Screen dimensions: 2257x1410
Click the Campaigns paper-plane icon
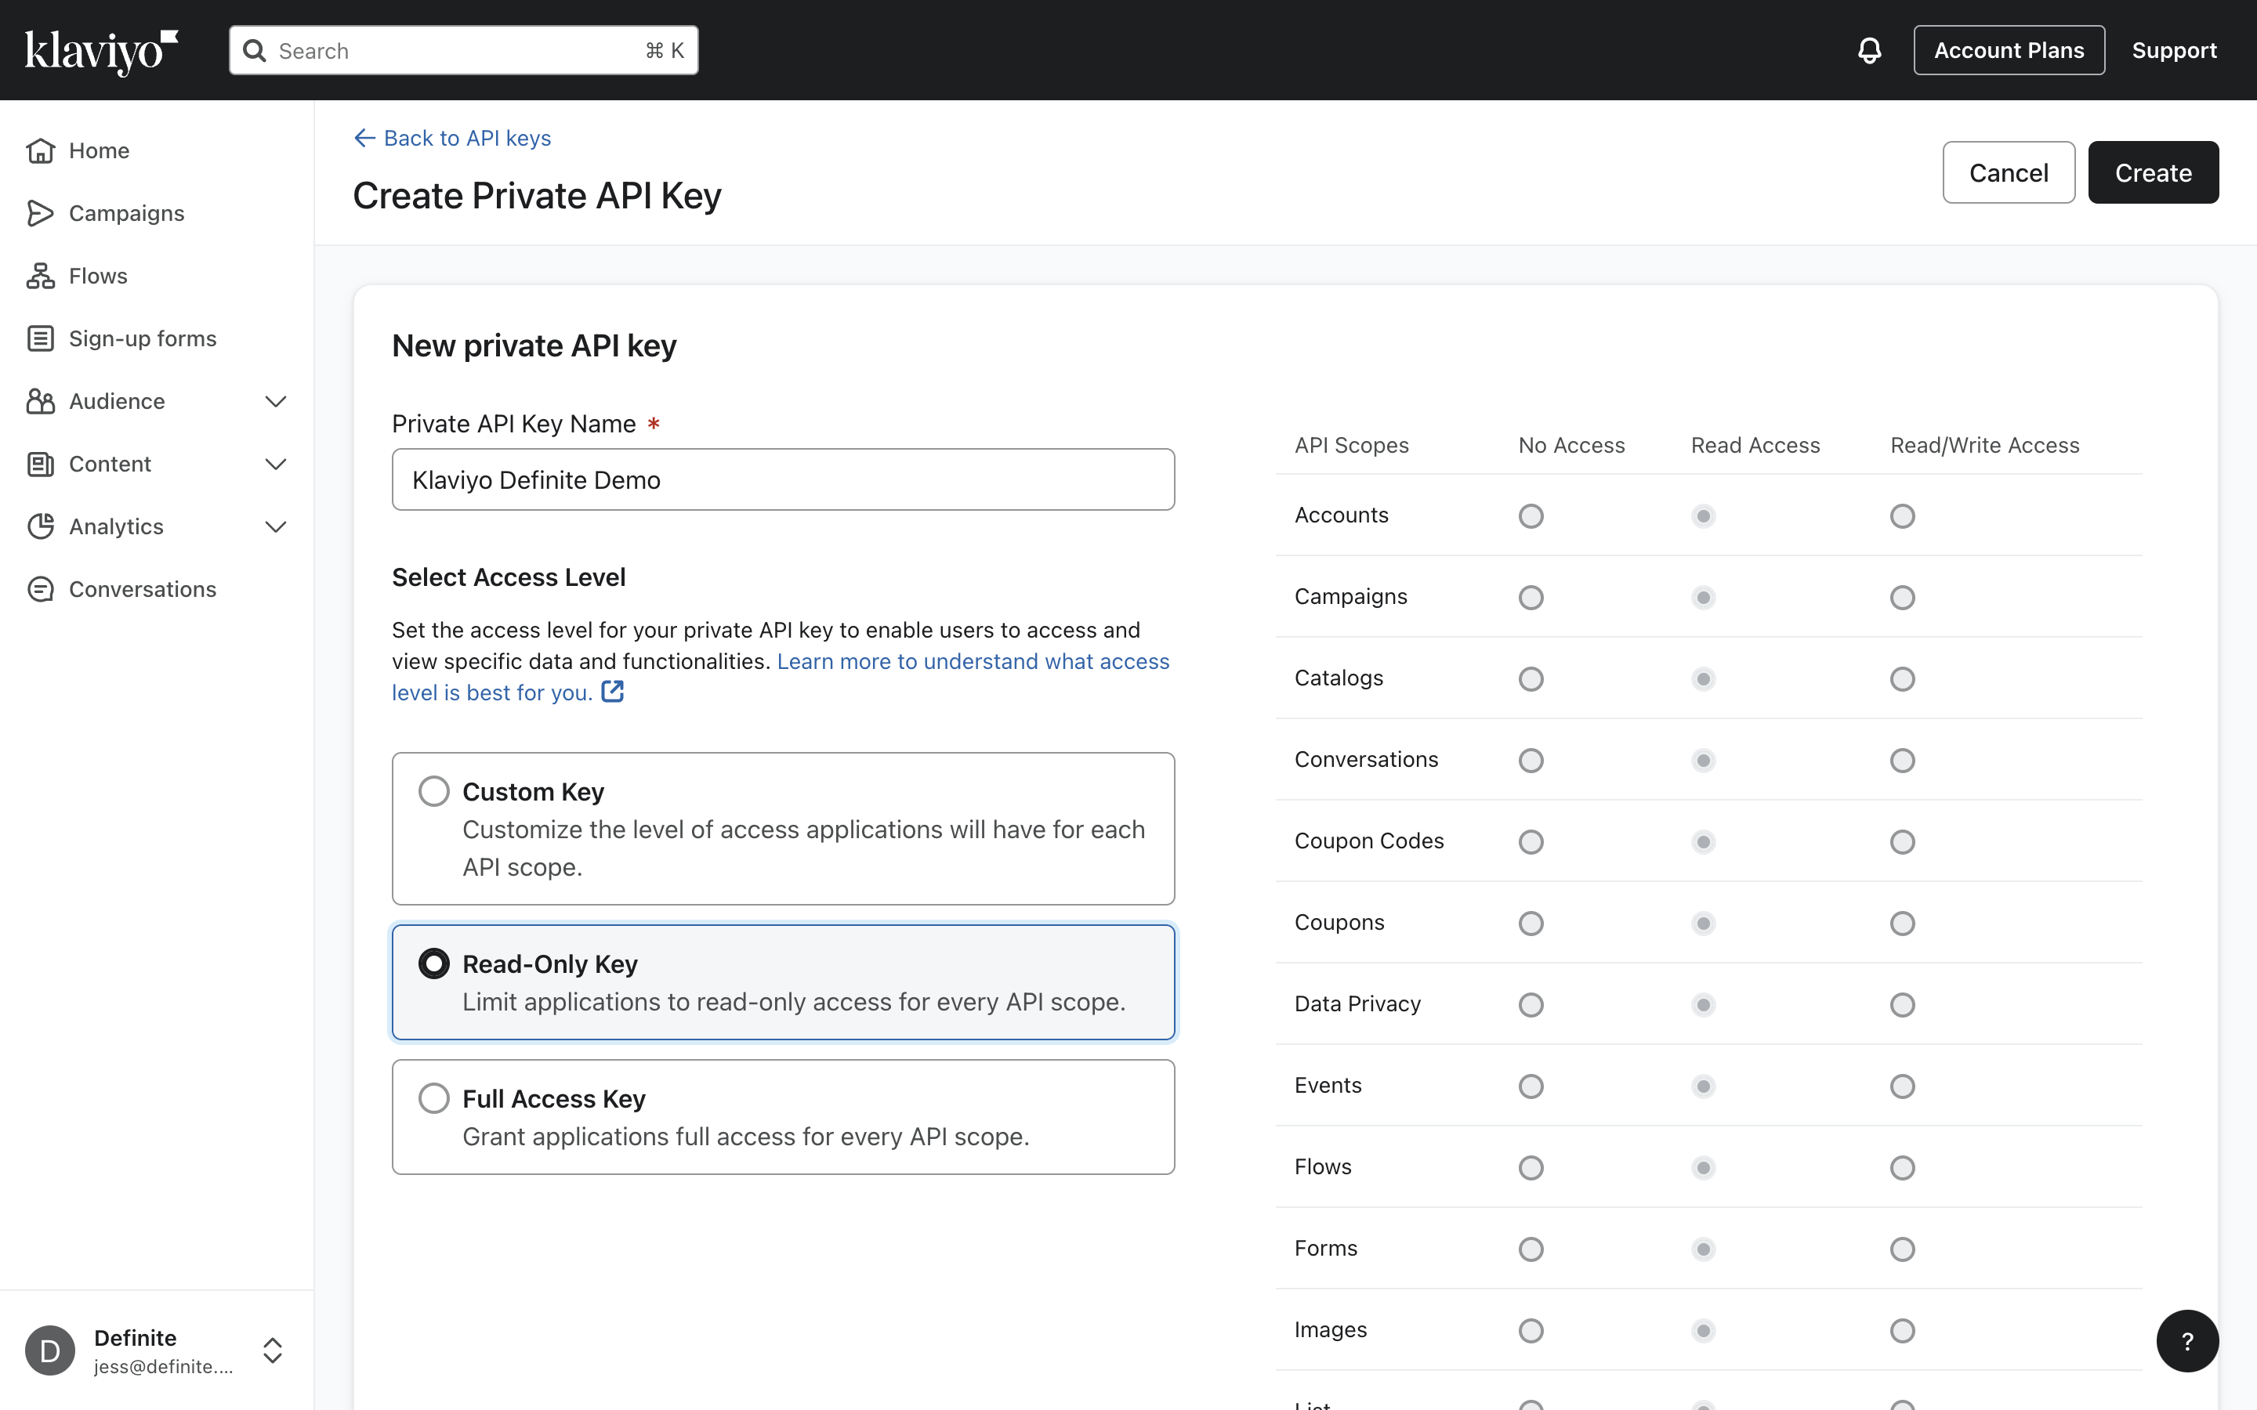(40, 212)
